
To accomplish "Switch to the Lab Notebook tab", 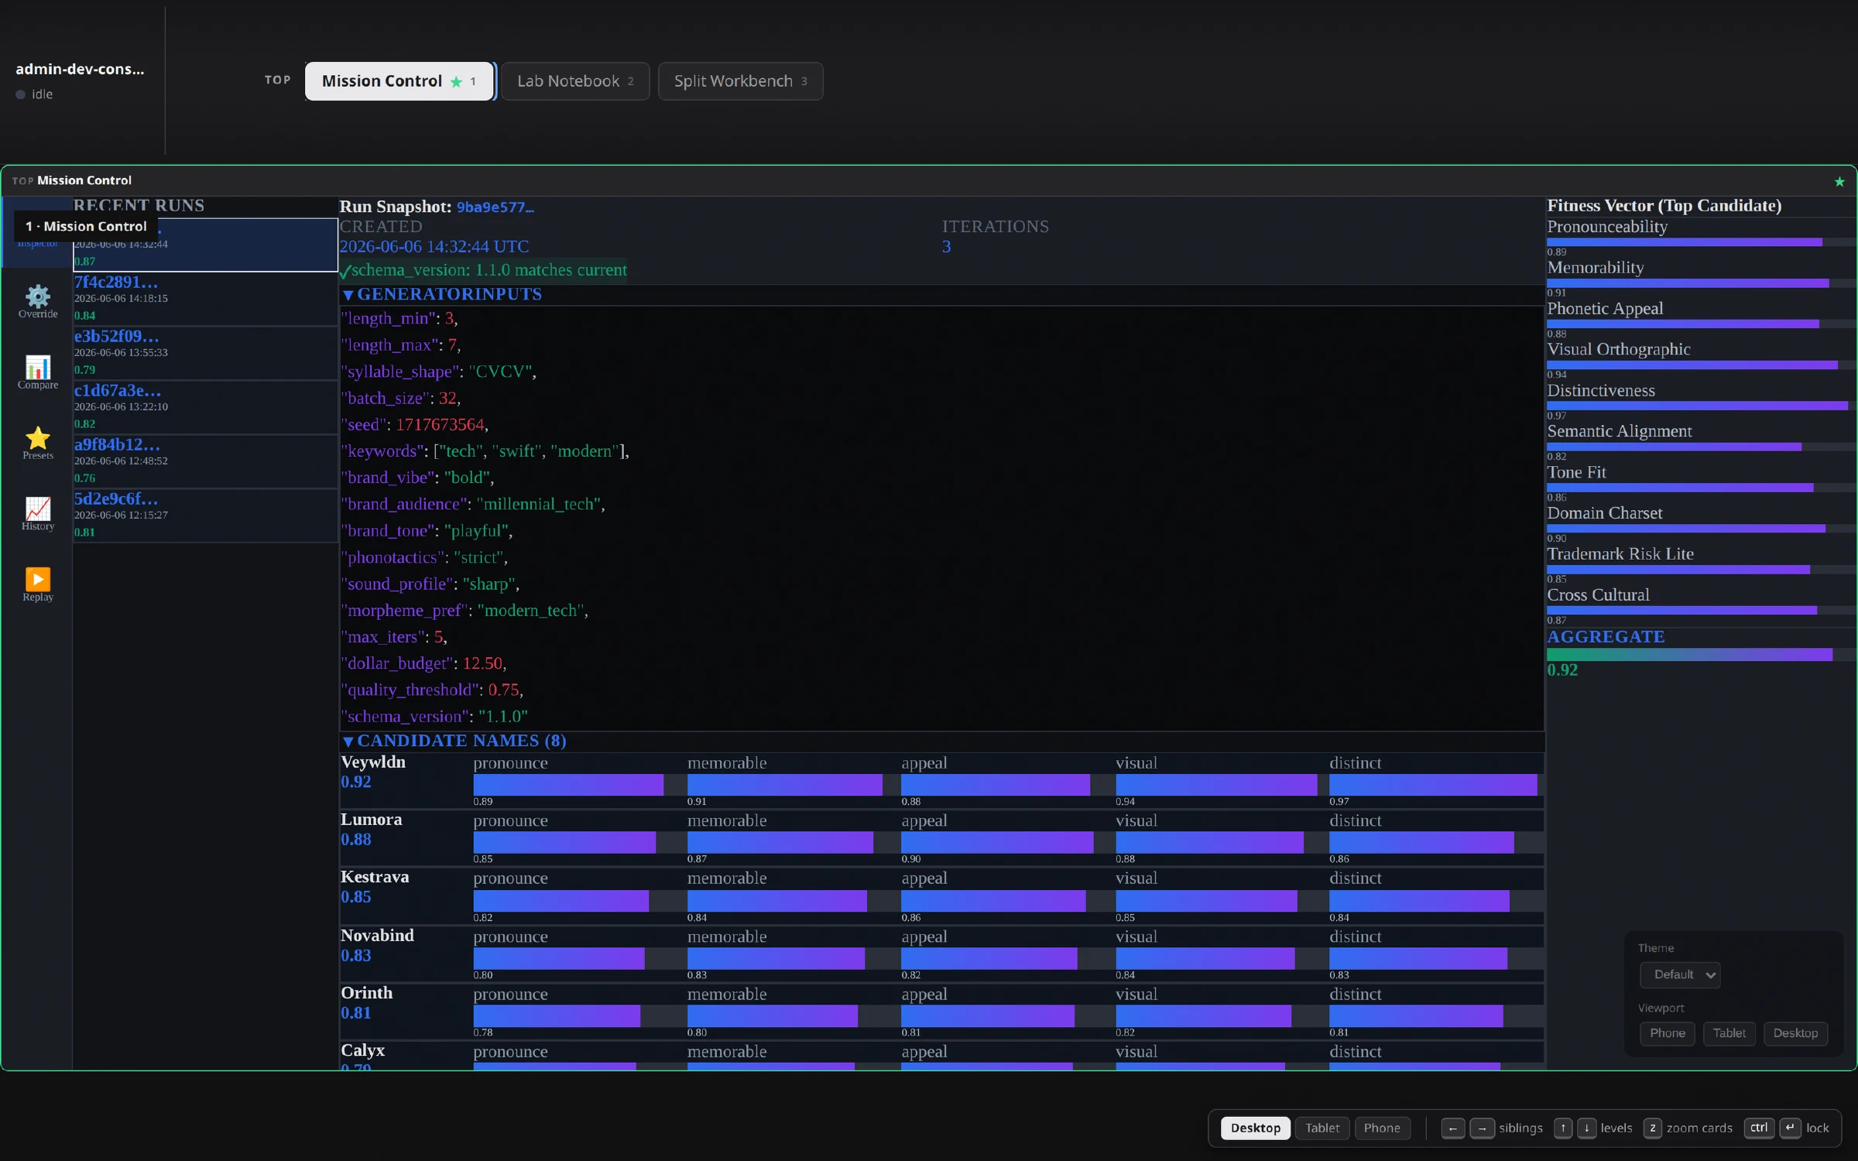I will pos(574,81).
